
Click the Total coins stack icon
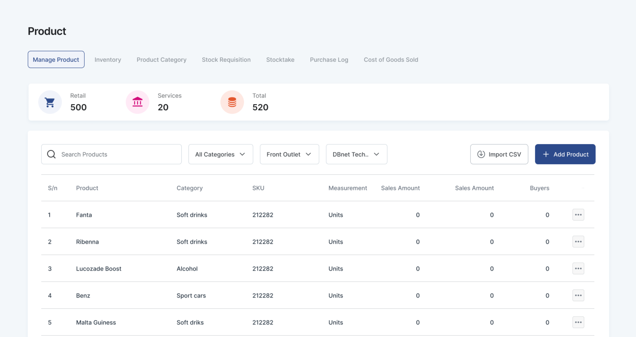click(232, 102)
